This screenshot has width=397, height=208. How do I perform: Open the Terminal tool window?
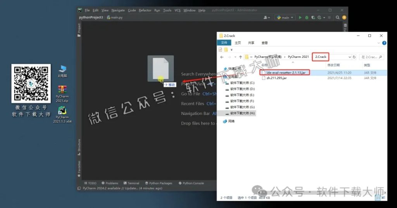pyautogui.click(x=131, y=183)
